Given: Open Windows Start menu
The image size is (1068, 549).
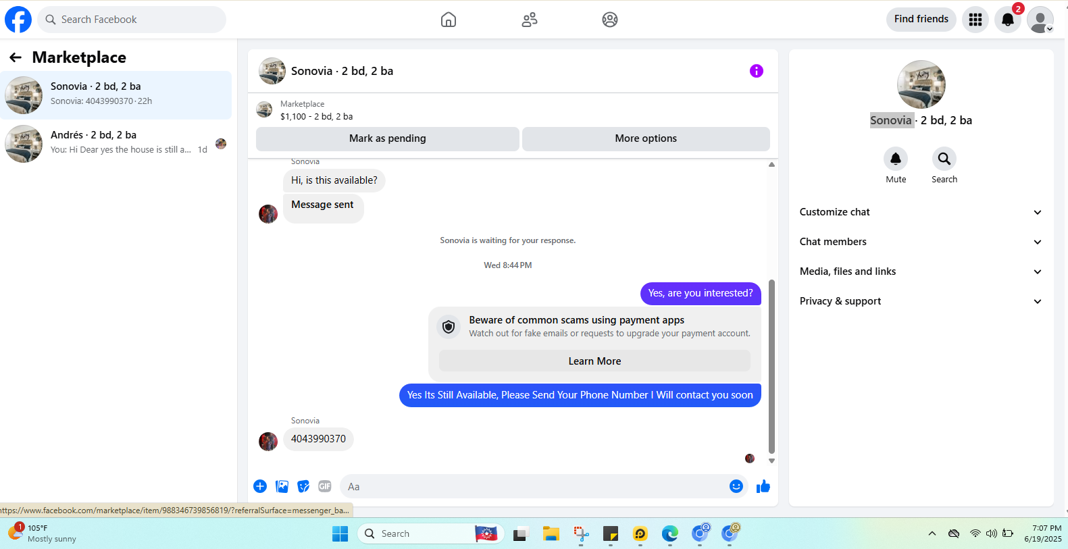Looking at the screenshot, I should pyautogui.click(x=340, y=533).
